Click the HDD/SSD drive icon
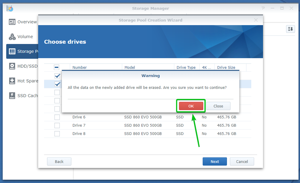Image resolution: width=300 pixels, height=183 pixels. [x=12, y=66]
